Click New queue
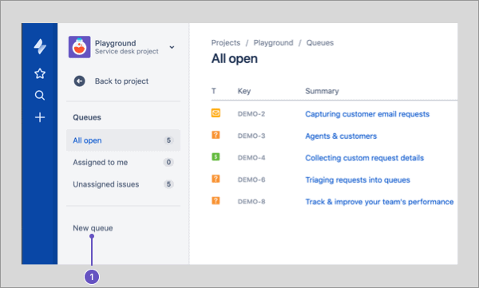The width and height of the screenshot is (479, 288). click(x=93, y=228)
